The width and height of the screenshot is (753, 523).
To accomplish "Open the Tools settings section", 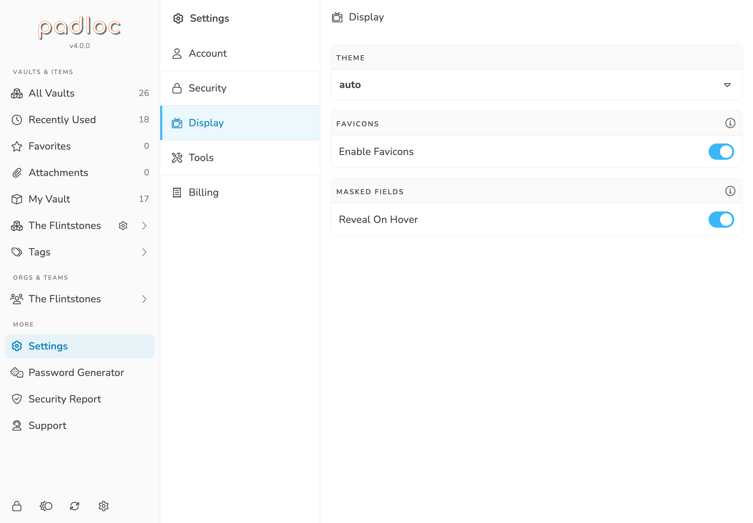I will [x=240, y=158].
